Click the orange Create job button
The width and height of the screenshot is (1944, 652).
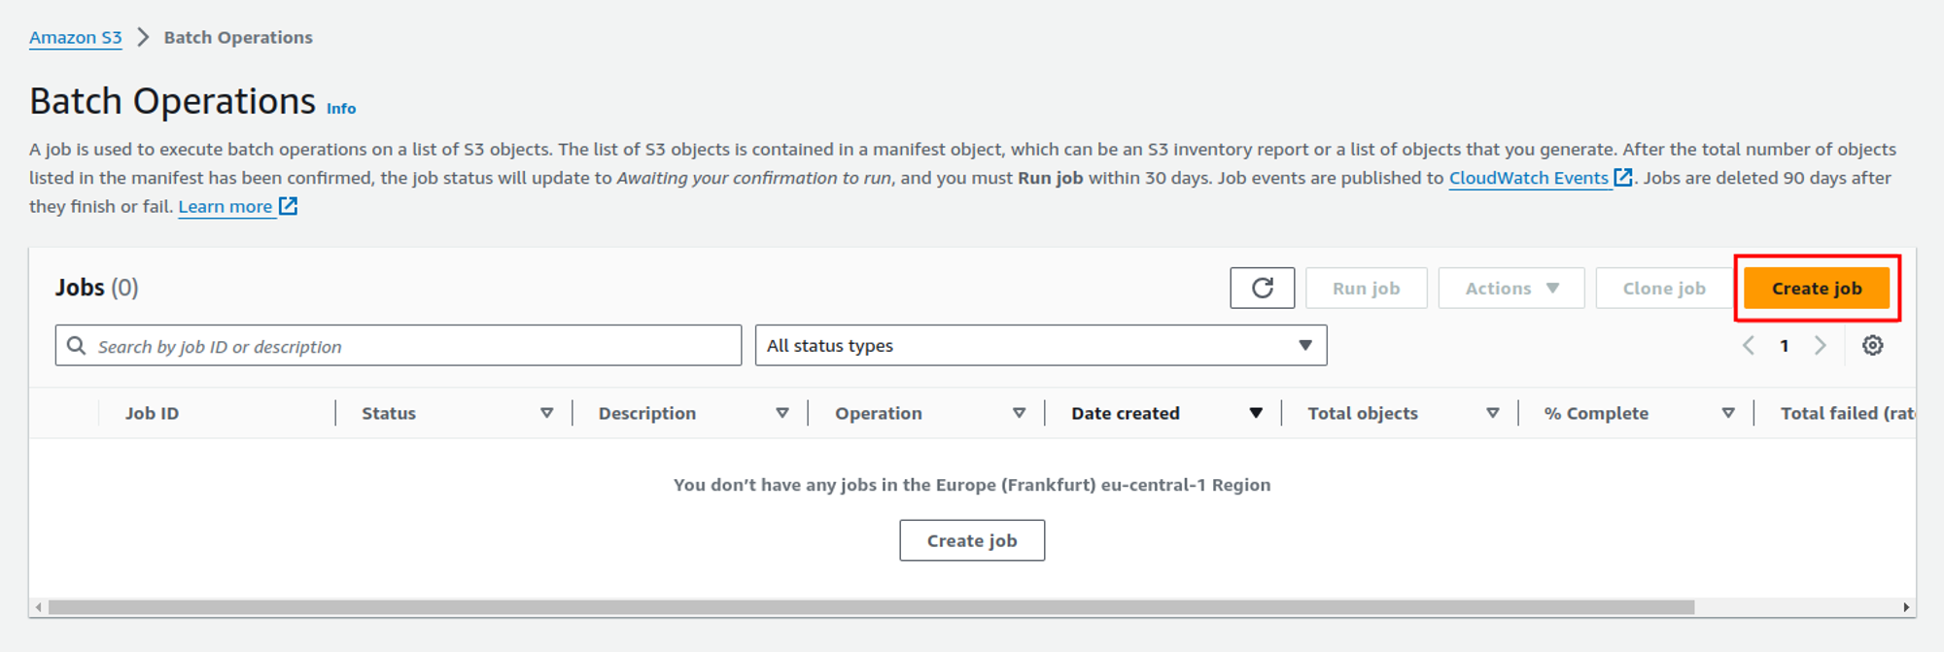(x=1816, y=289)
